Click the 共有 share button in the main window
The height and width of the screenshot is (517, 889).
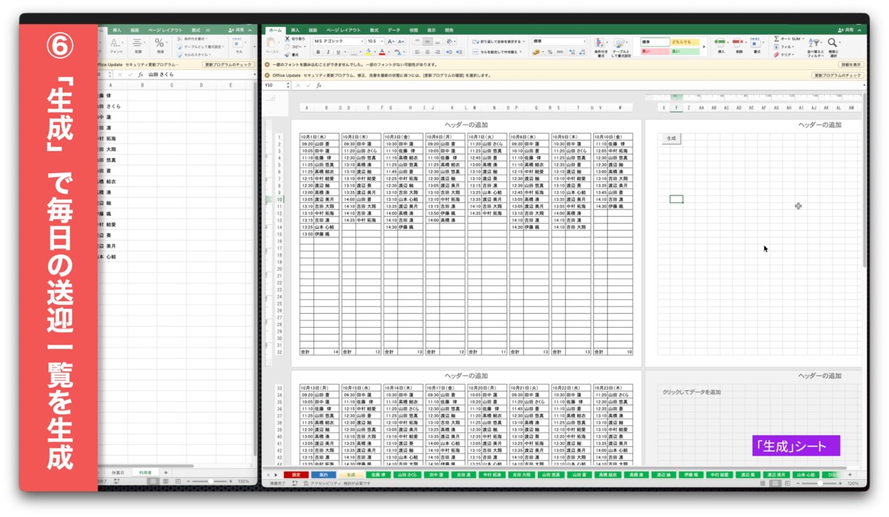tap(846, 30)
